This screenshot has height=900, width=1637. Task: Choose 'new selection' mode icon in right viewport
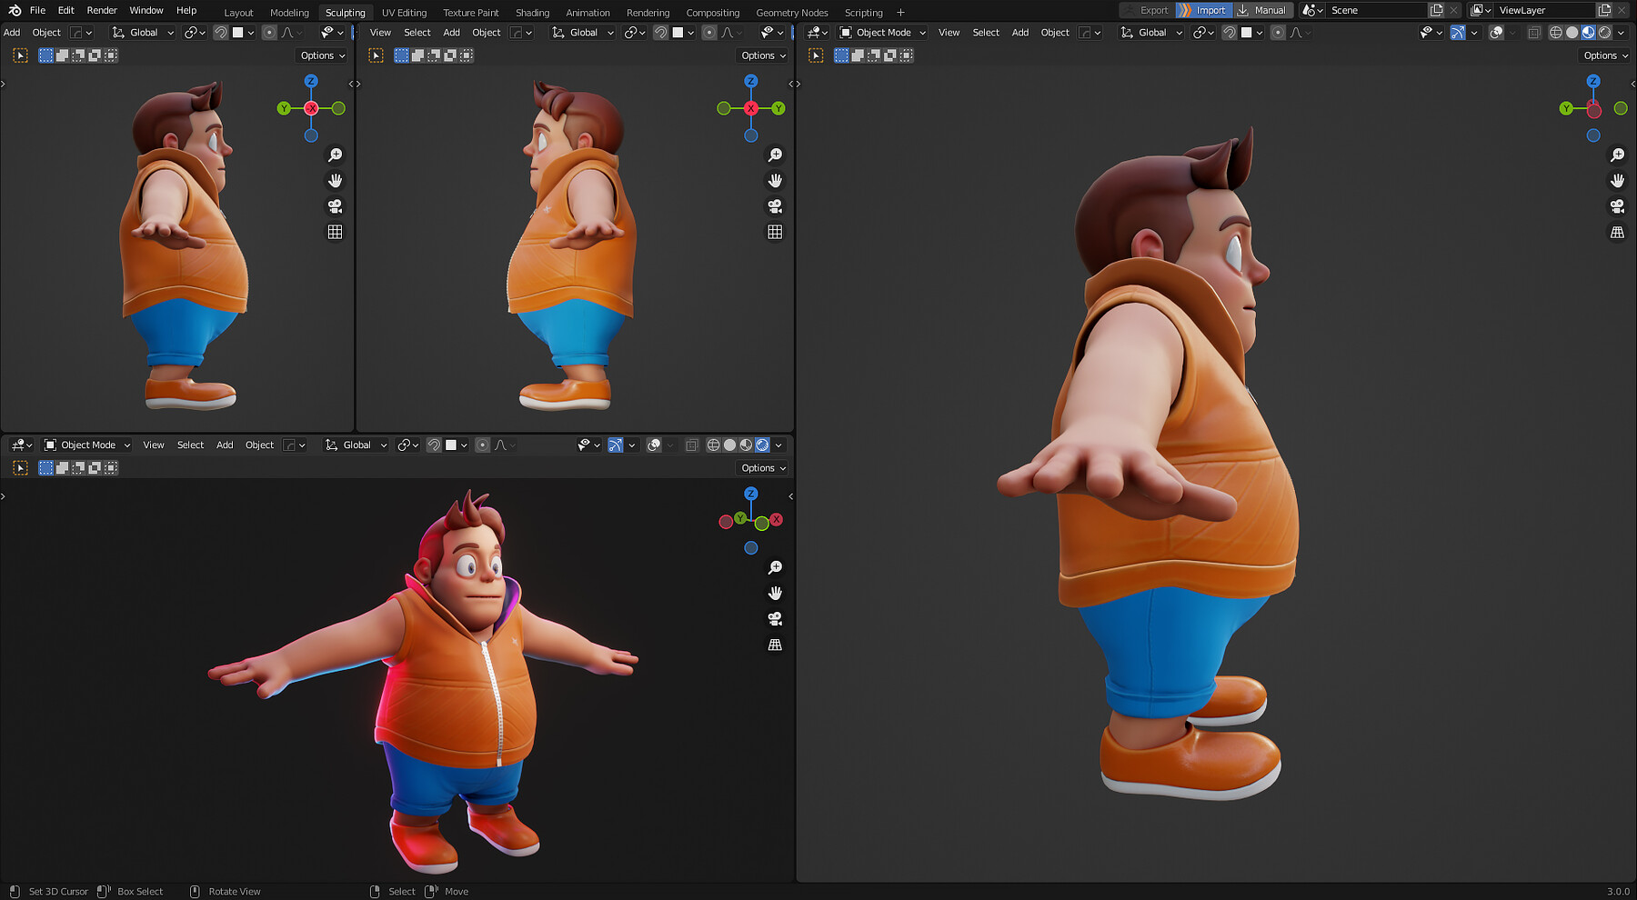click(841, 55)
